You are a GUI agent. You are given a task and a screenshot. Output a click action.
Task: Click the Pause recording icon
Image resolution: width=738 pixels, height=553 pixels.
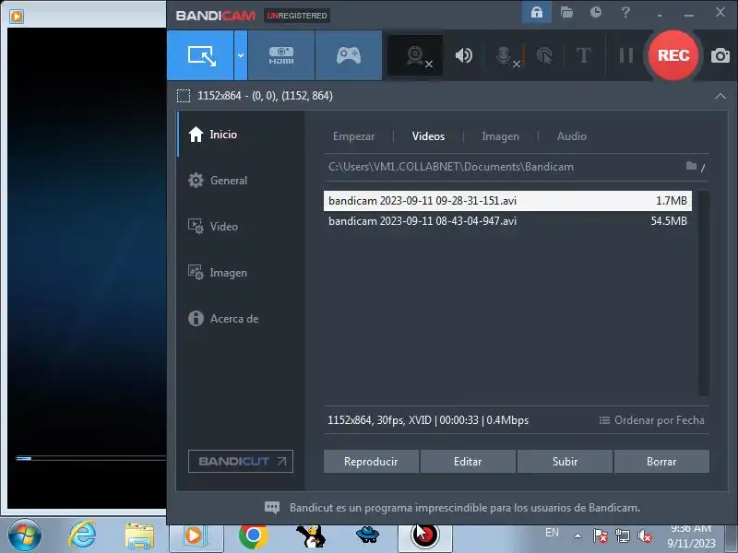(x=626, y=55)
